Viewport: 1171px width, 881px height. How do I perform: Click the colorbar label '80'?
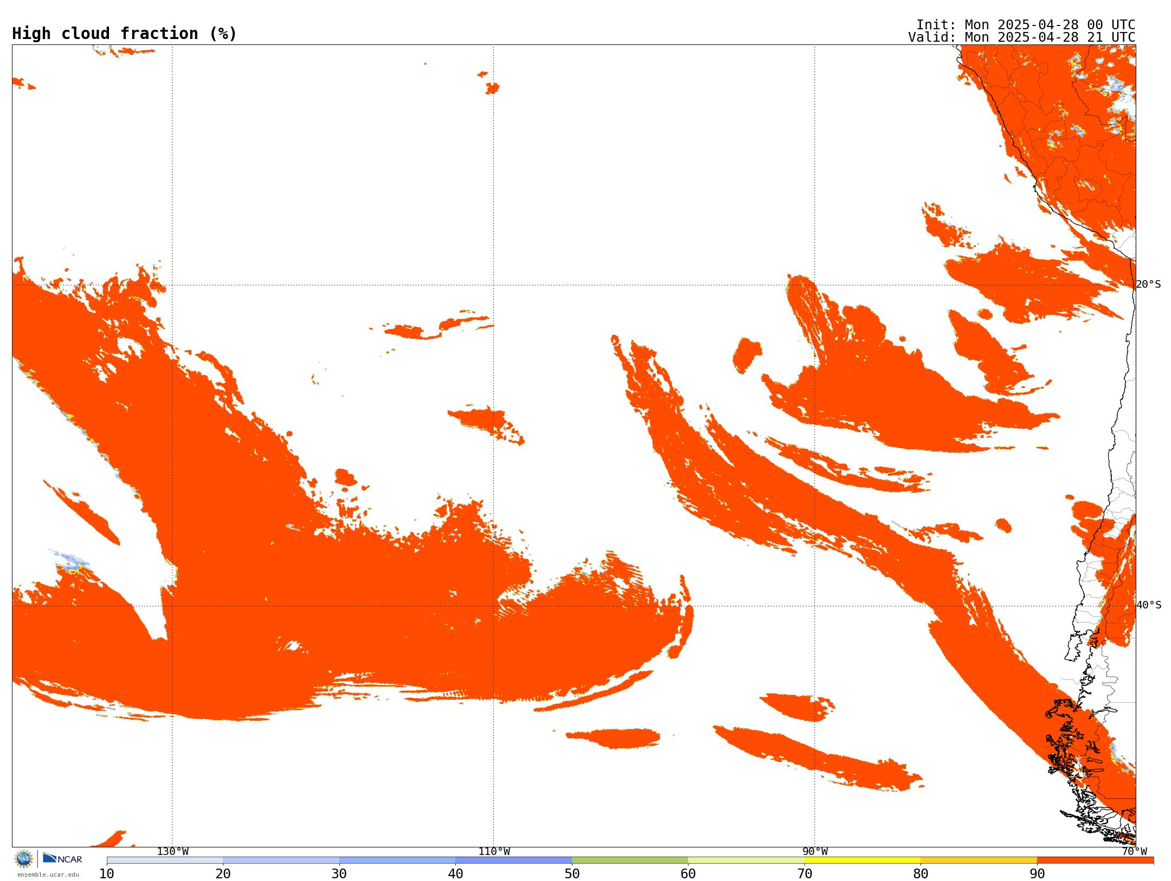[921, 873]
